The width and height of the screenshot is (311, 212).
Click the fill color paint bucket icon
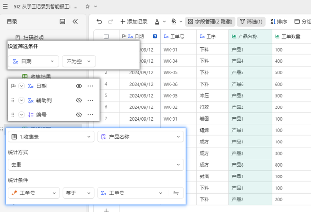[x=174, y=21]
